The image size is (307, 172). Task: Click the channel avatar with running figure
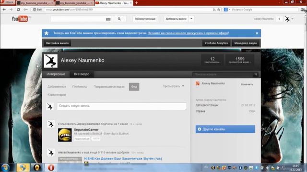coord(51,61)
